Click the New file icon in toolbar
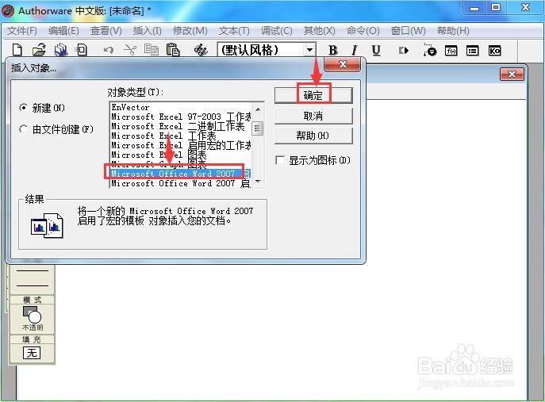The height and width of the screenshot is (402, 545). point(17,50)
